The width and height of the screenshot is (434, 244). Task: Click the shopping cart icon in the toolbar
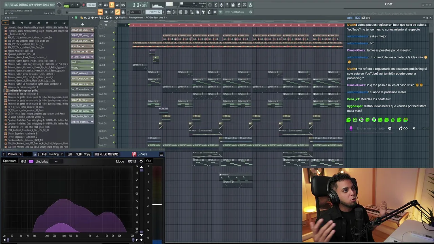pos(220,12)
